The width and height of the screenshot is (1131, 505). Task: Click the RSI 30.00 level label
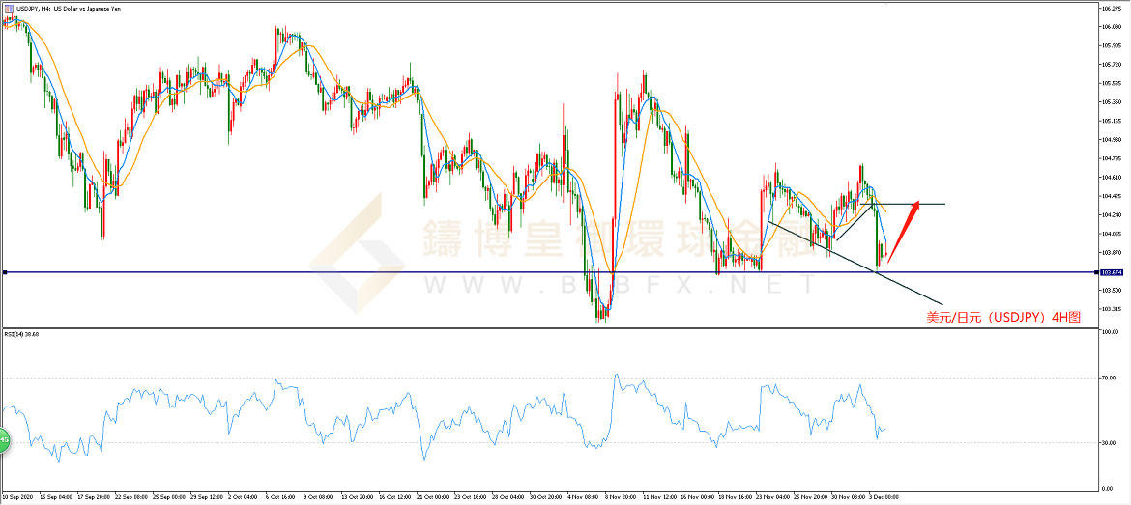click(1110, 442)
